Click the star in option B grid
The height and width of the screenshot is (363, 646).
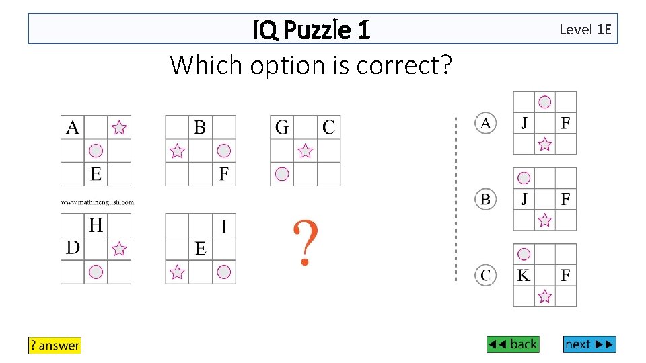(544, 220)
